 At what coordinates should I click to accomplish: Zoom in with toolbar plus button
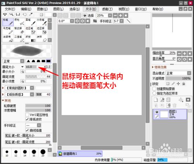[x=120, y=16]
